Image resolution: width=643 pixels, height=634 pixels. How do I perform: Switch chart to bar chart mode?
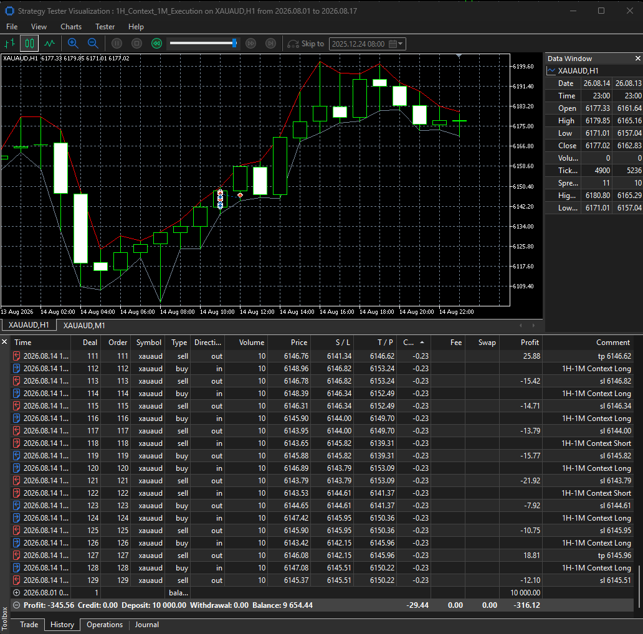coord(9,44)
